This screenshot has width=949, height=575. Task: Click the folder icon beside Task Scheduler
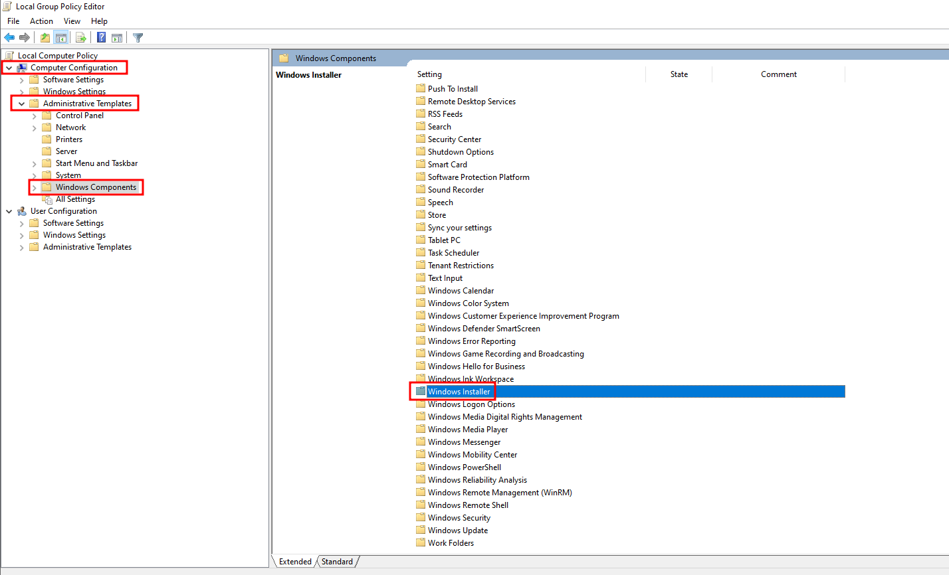(x=421, y=252)
